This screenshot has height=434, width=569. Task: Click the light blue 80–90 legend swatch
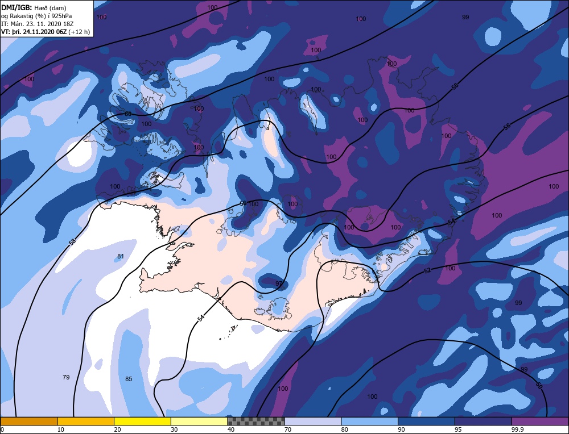point(369,421)
